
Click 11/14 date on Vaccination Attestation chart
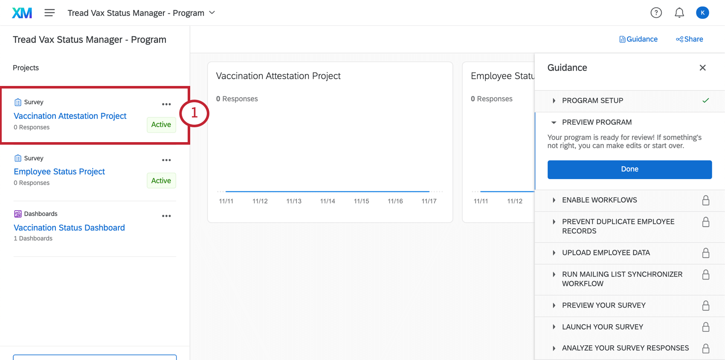(328, 201)
